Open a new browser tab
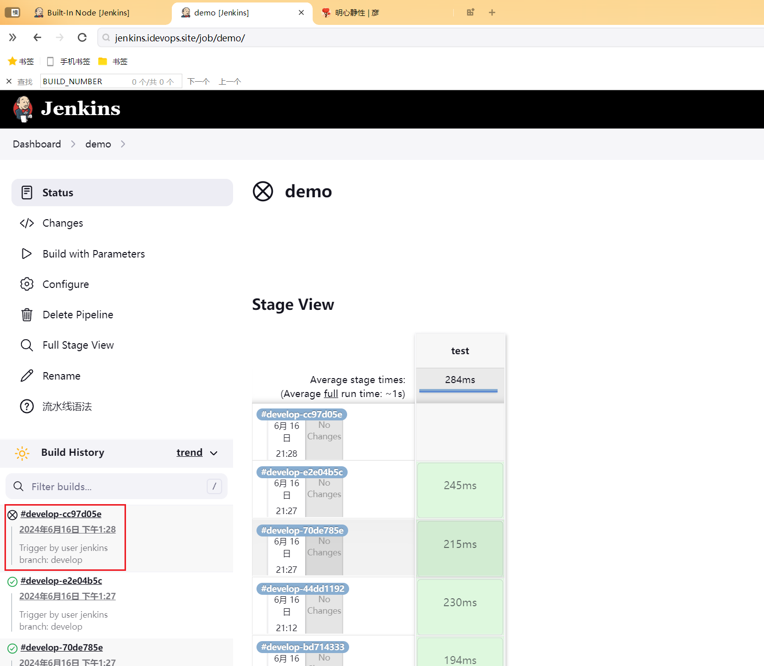764x666 pixels. click(x=492, y=12)
